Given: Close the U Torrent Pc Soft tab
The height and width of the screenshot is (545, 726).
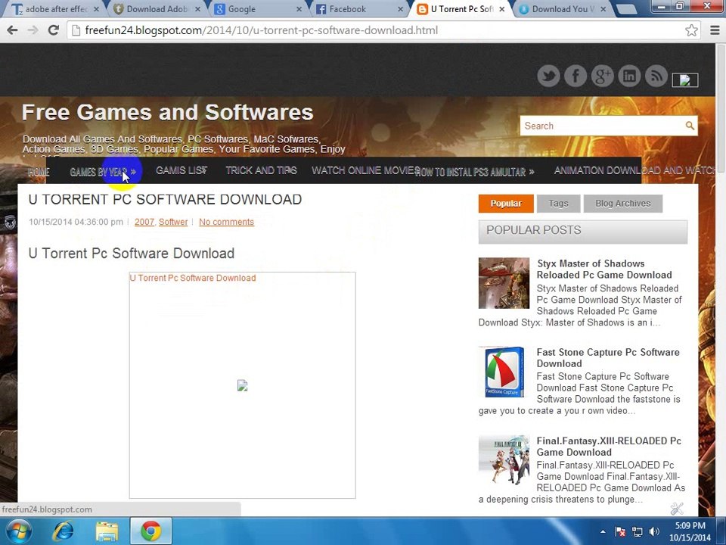Looking at the screenshot, I should point(502,9).
